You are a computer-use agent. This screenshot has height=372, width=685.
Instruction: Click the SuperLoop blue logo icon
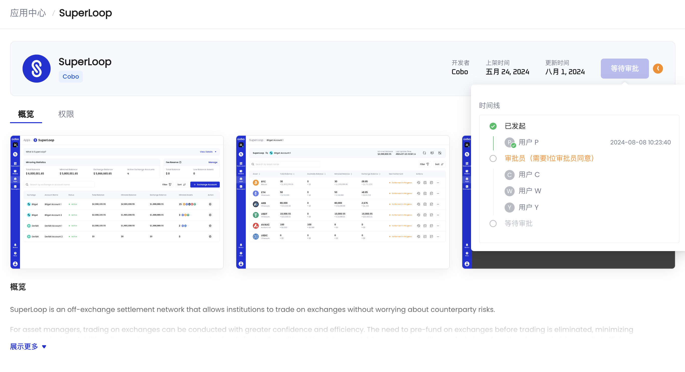coord(36,69)
